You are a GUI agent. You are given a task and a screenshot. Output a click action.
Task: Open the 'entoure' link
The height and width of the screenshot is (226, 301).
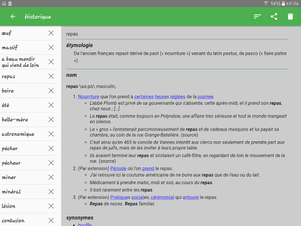click(190, 197)
